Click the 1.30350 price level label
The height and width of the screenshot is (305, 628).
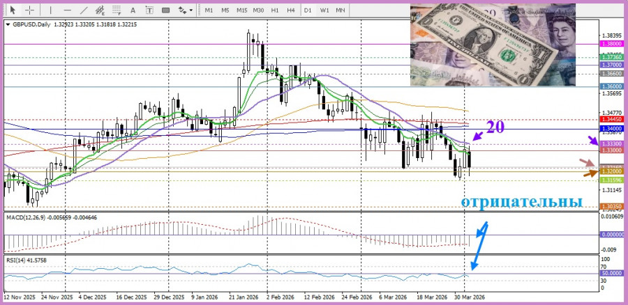611,206
